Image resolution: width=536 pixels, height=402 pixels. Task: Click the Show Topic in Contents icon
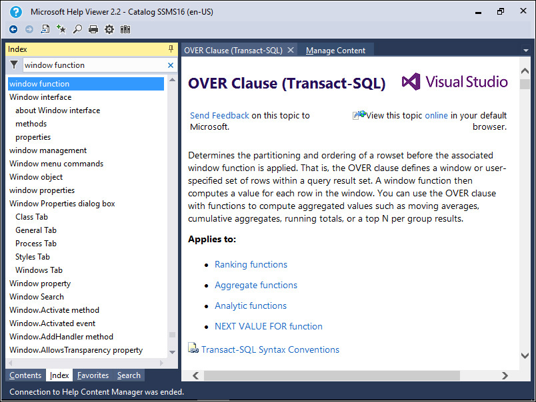click(x=45, y=29)
